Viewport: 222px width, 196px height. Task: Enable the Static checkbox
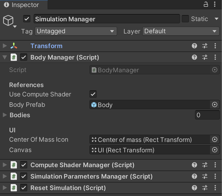pyautogui.click(x=186, y=19)
